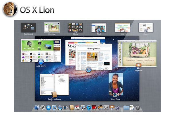Launch Photo Booth icon in the Dock
Viewport: 174px width, 116px height.
coord(94,107)
